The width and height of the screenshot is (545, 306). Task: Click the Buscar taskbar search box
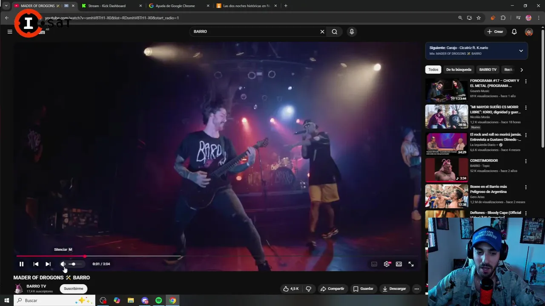pos(54,300)
